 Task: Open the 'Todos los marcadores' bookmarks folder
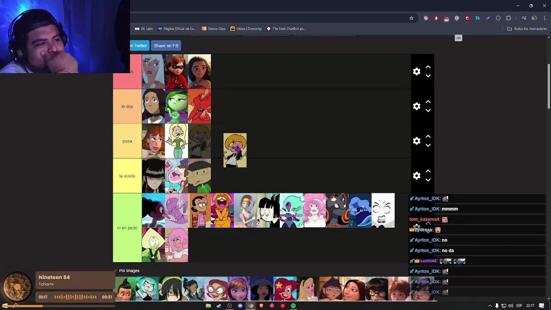tap(527, 29)
